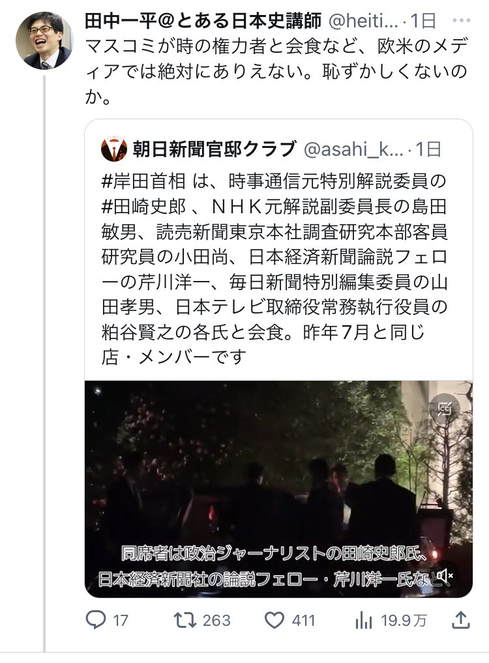Open 田中一平@とある日本史講師 display name

point(203,20)
